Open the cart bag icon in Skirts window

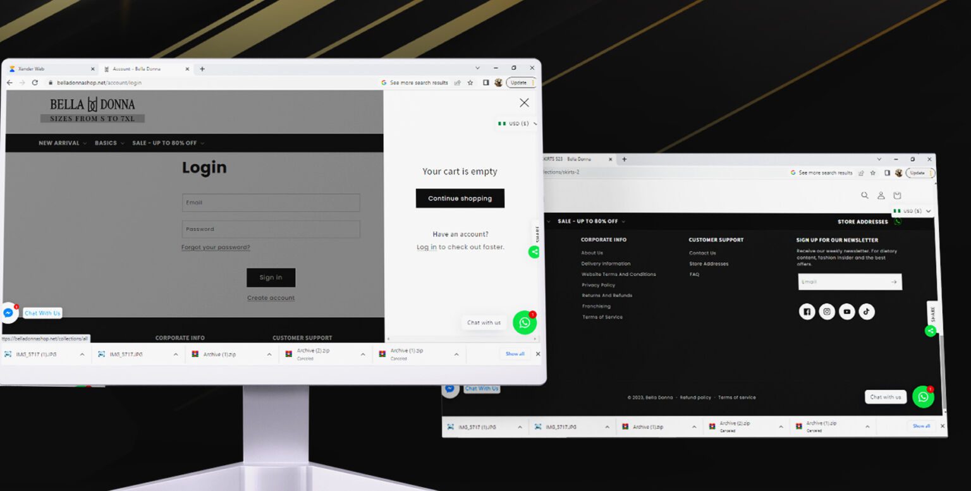897,195
